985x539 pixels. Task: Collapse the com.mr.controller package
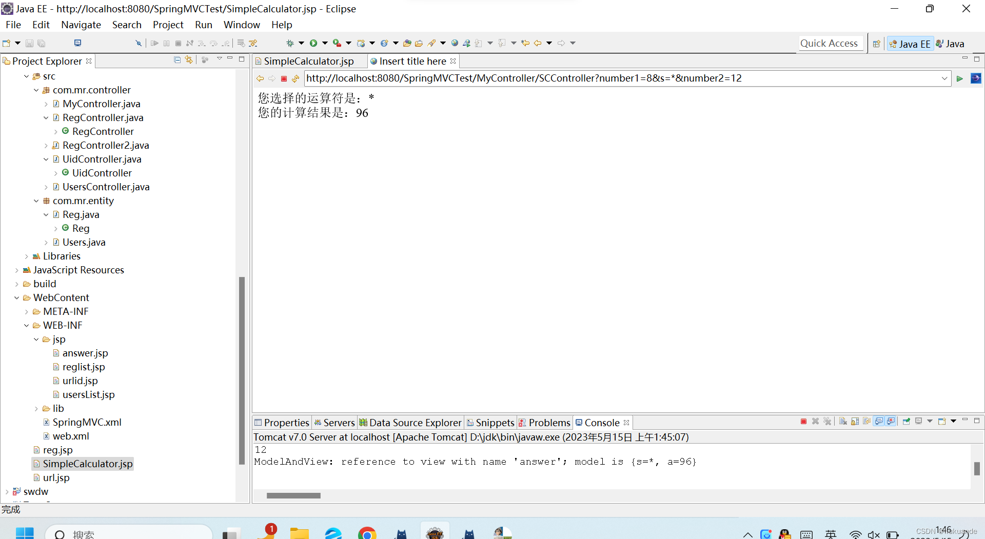(x=36, y=90)
